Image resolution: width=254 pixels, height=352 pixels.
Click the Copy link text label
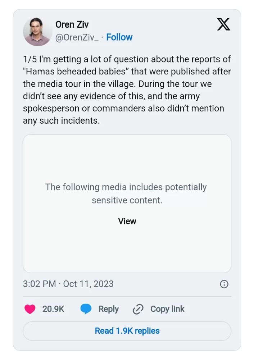(x=167, y=309)
